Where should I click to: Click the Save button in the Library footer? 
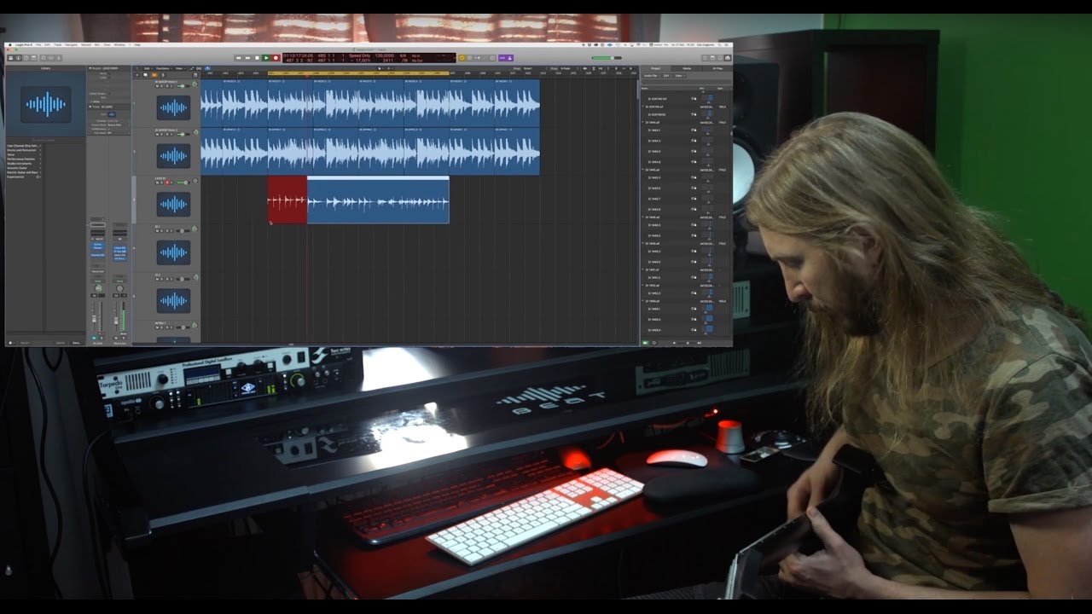pos(77,343)
